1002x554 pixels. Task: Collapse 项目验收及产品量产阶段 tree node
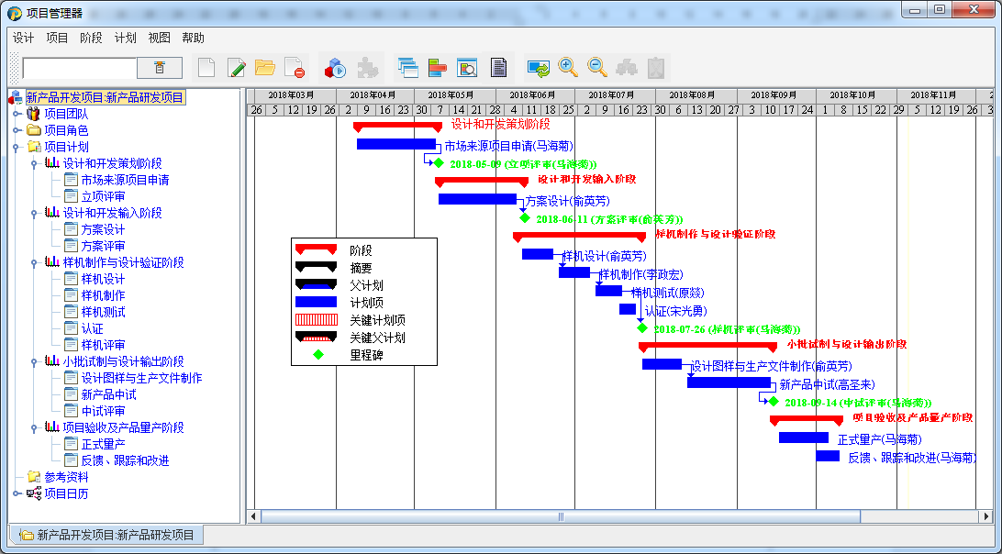tap(35, 427)
